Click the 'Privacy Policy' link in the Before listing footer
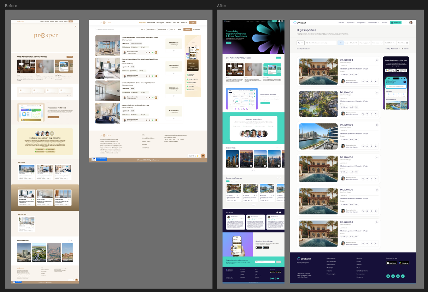The height and width of the screenshot is (292, 428). pyautogui.click(x=146, y=141)
